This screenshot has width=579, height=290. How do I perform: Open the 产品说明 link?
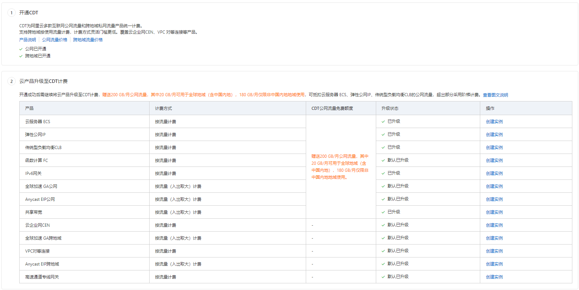(x=27, y=40)
